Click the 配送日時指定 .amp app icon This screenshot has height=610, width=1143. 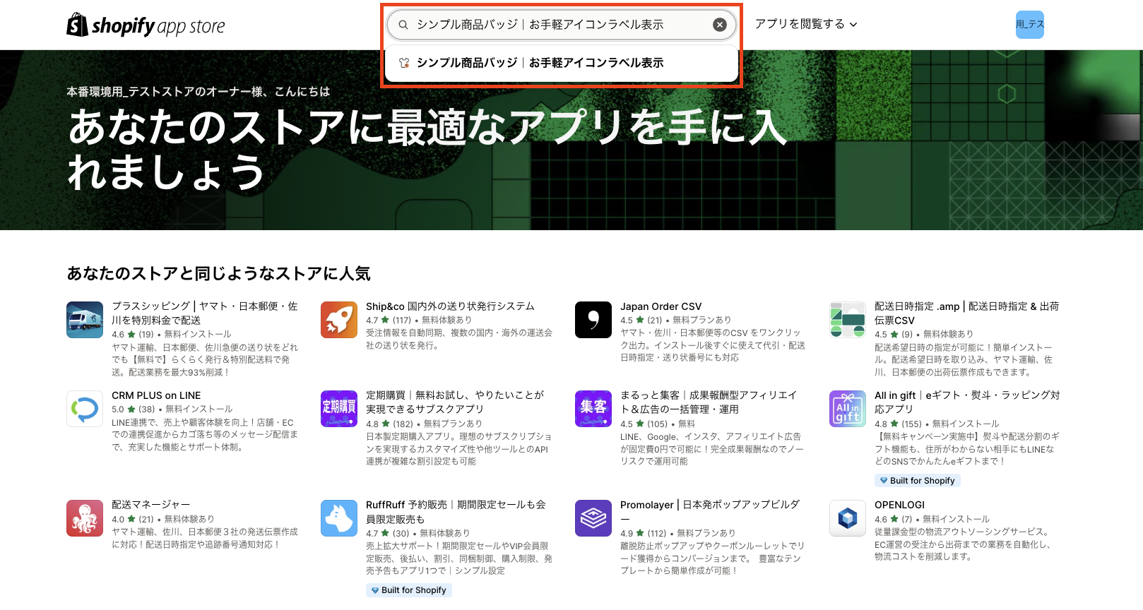[848, 320]
